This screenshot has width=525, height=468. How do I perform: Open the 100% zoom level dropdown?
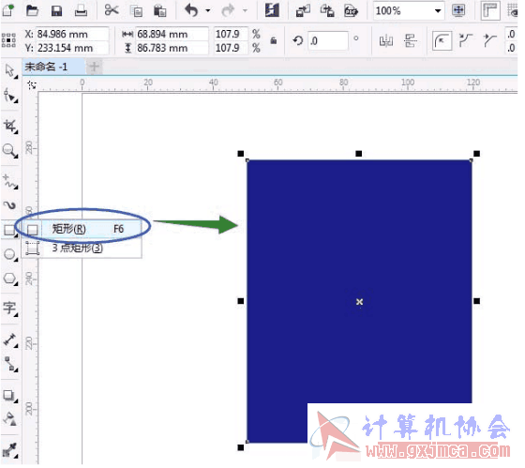[437, 10]
